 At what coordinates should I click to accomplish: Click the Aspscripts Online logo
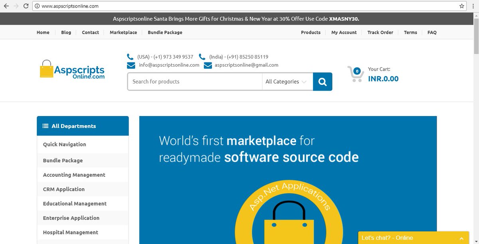(x=72, y=69)
